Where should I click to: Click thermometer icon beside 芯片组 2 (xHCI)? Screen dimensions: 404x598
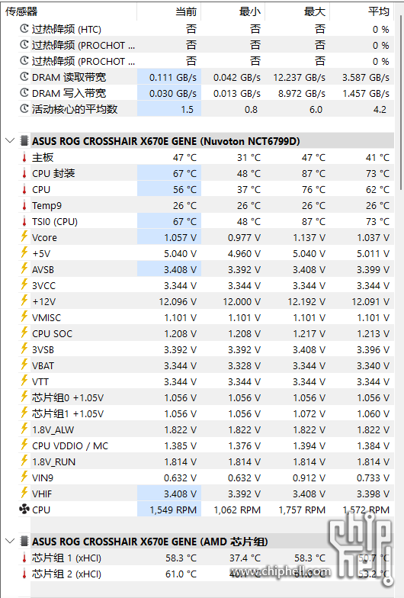(x=24, y=574)
